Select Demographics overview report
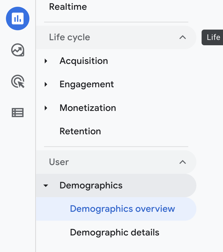Viewport: 223px width, 252px height. [x=122, y=209]
